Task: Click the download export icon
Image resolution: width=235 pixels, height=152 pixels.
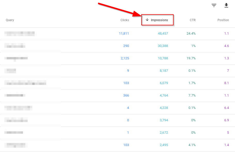Action: click(226, 5)
